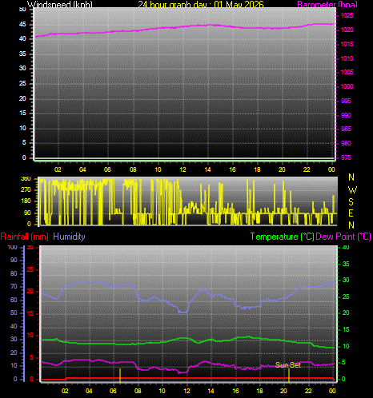
Task: Click the topmost N compass letter
Action: coord(351,177)
